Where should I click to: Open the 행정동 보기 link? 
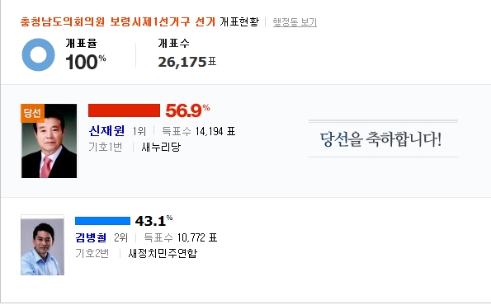click(x=295, y=22)
